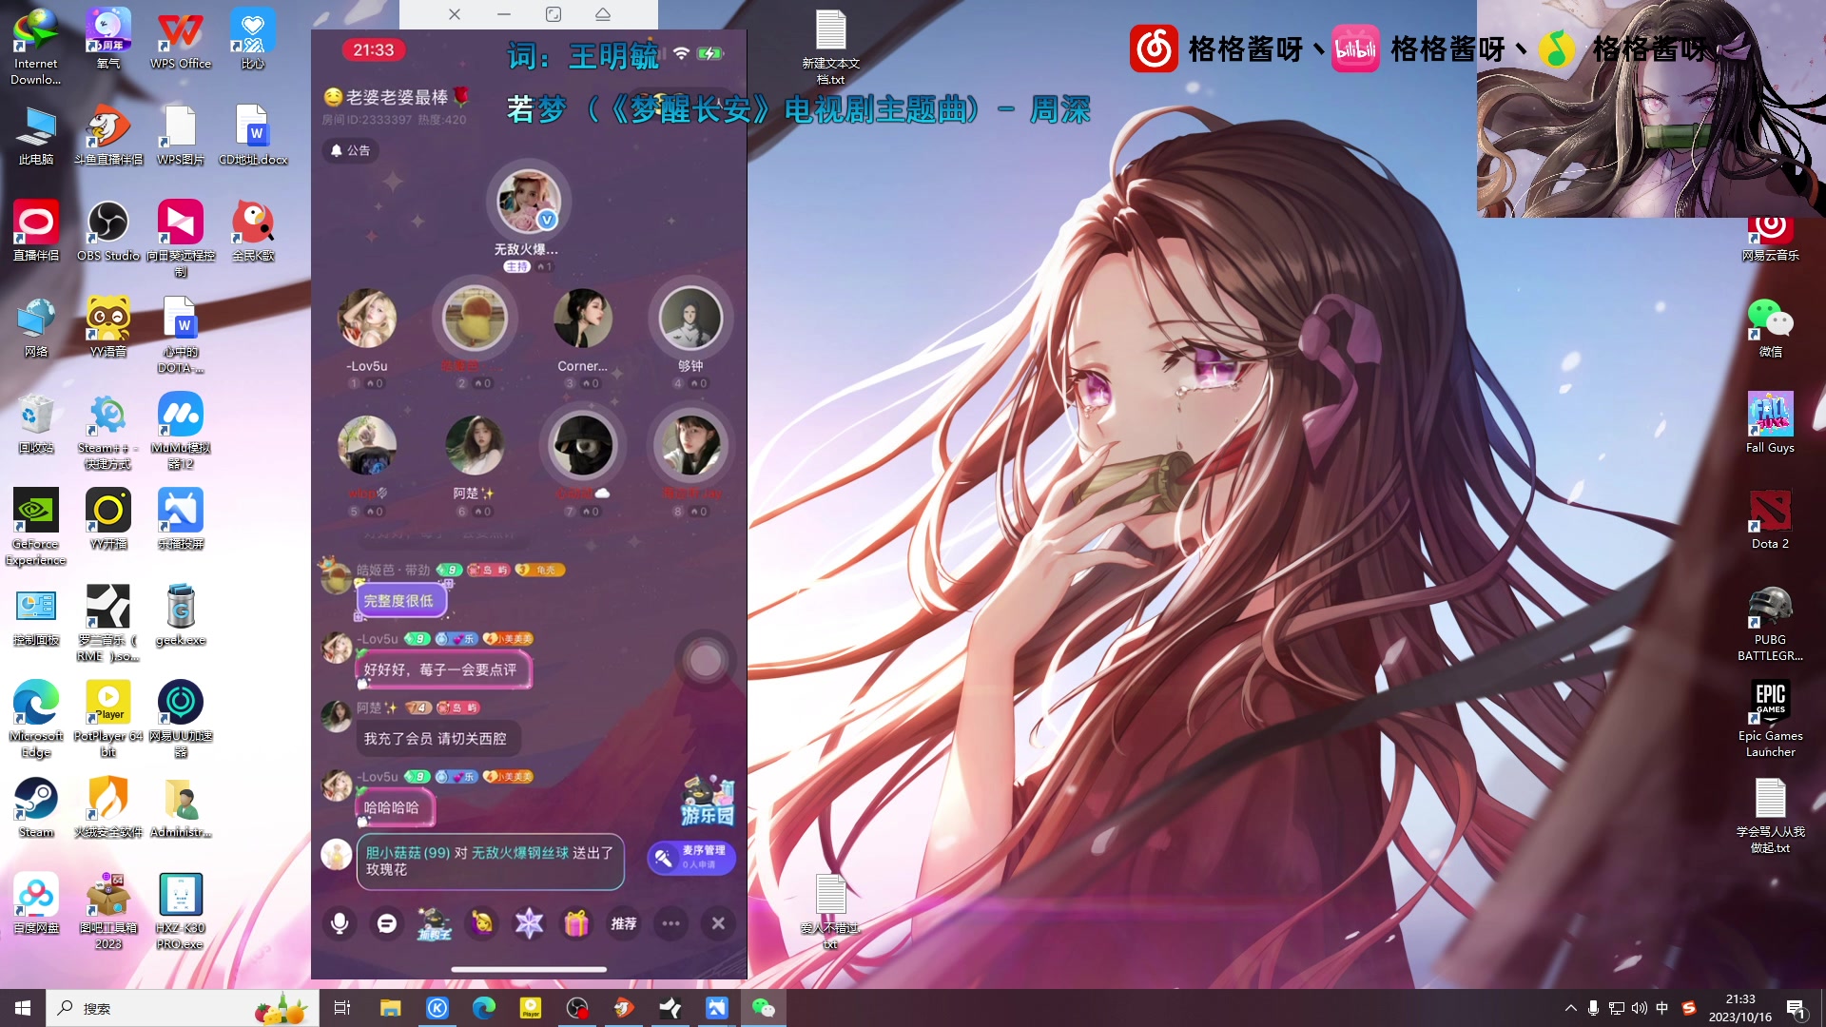1826x1027 pixels.
Task: Click taskbar 搜索 search box
Action: pos(181,1008)
